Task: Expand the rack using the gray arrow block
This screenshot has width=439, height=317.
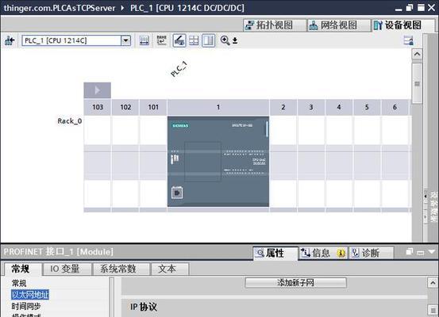Action: click(x=97, y=90)
